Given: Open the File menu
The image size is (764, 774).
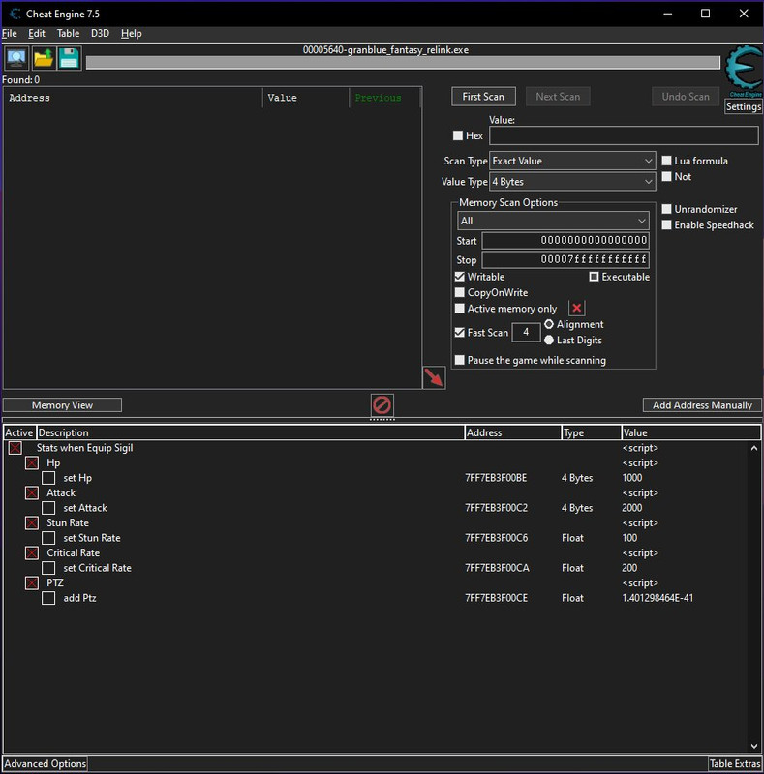Looking at the screenshot, I should tap(10, 33).
